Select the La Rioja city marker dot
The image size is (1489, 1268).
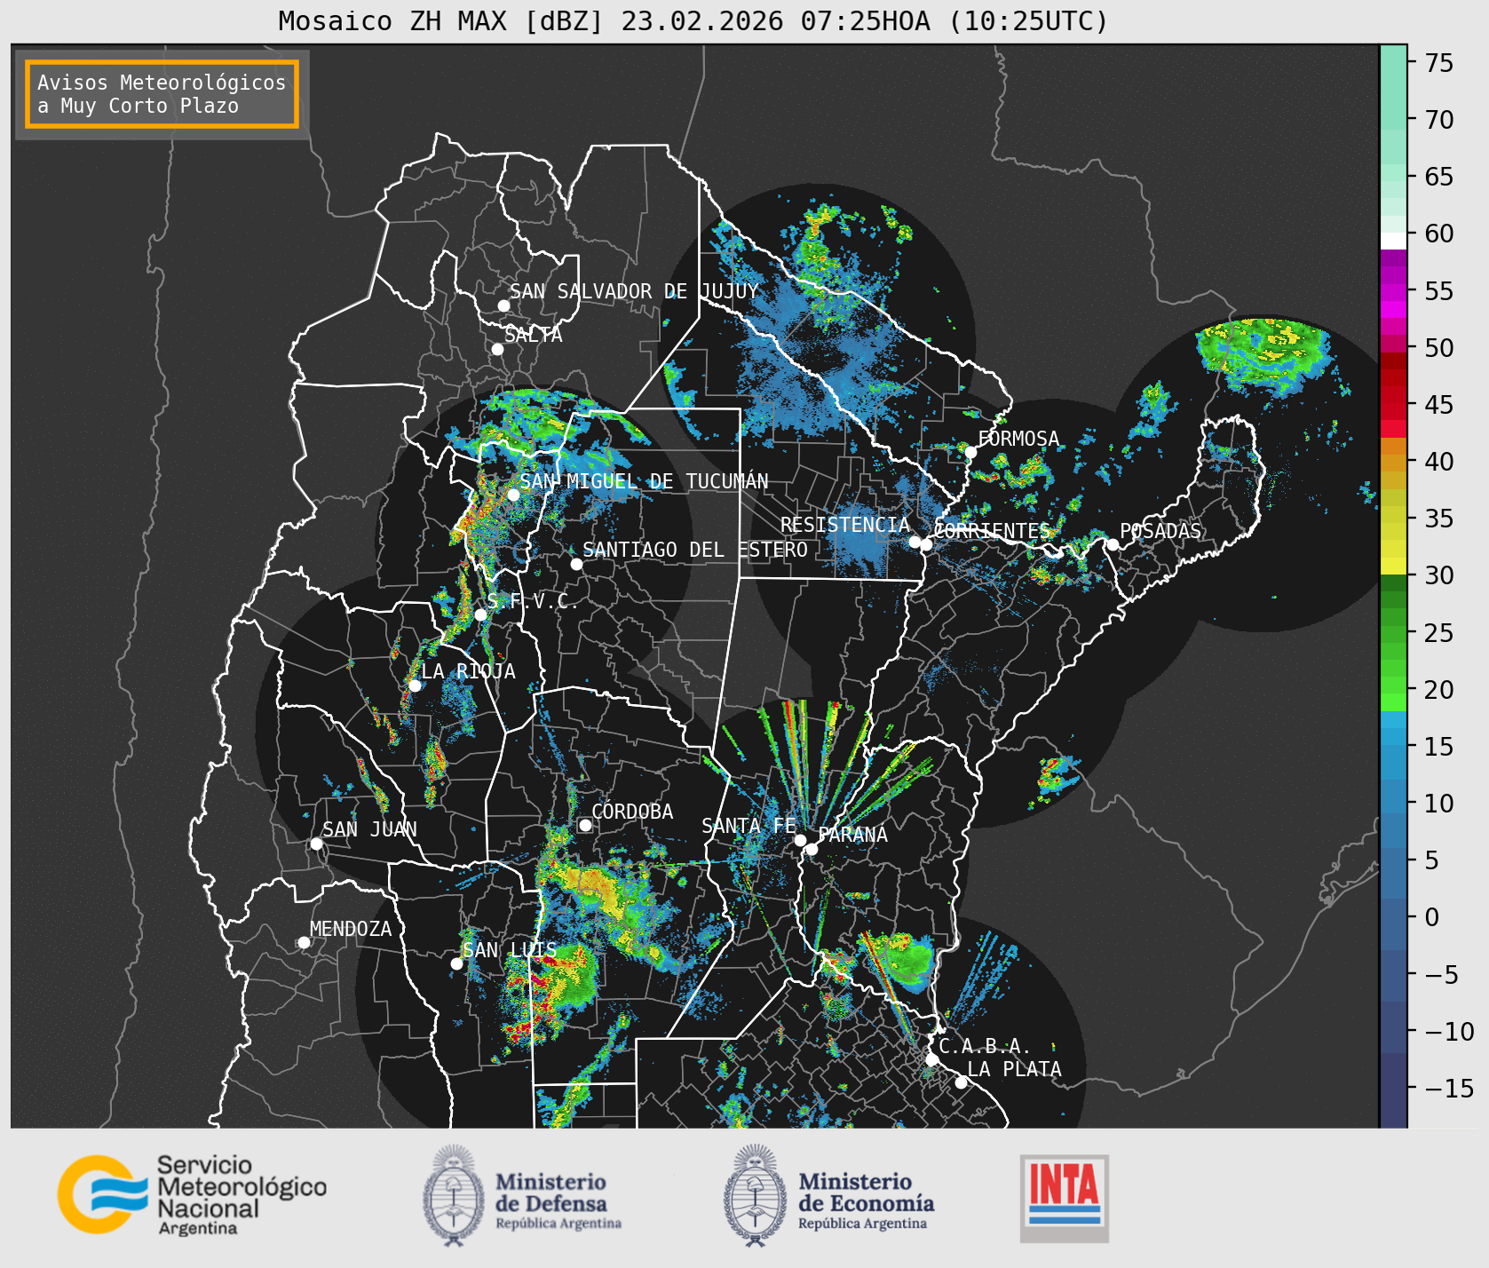[x=415, y=686]
